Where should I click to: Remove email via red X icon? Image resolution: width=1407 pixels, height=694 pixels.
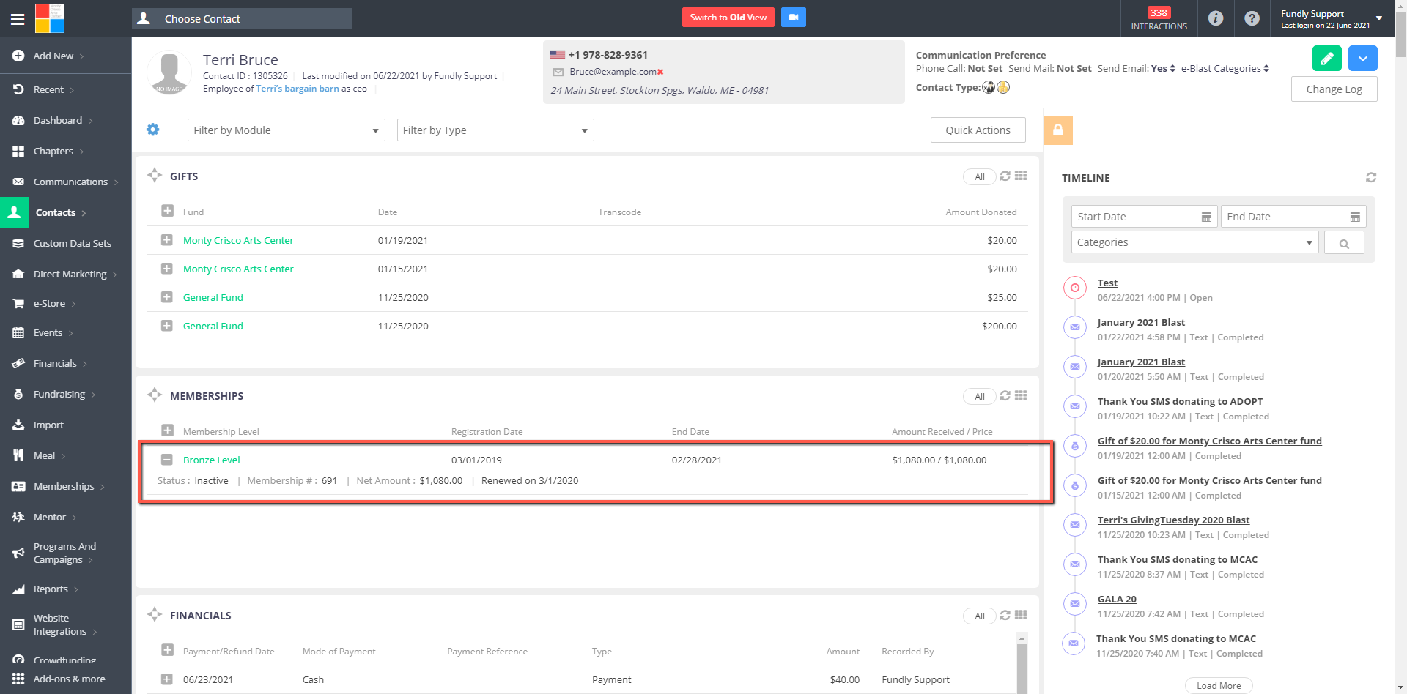660,72
